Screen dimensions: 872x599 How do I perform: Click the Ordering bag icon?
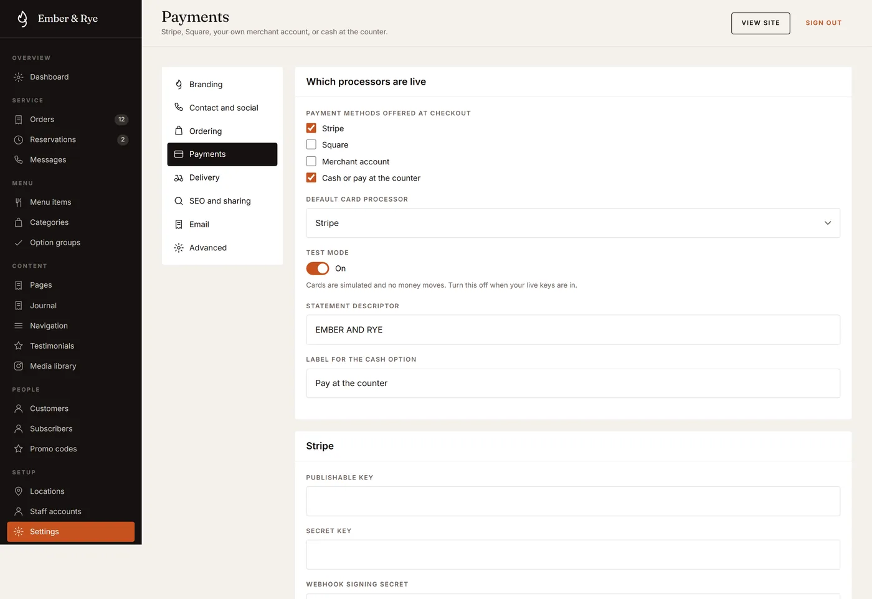[179, 131]
